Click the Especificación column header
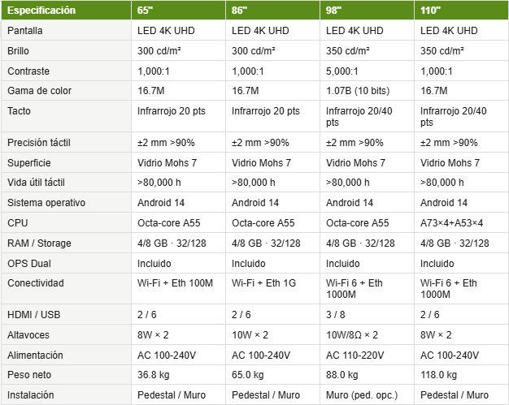 point(66,11)
